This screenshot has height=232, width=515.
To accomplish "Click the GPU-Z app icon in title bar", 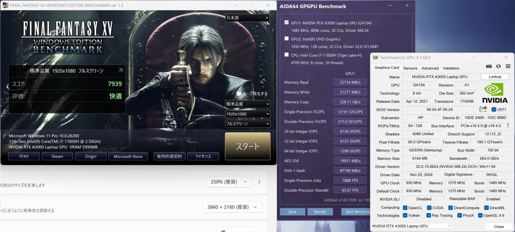I will (x=375, y=58).
